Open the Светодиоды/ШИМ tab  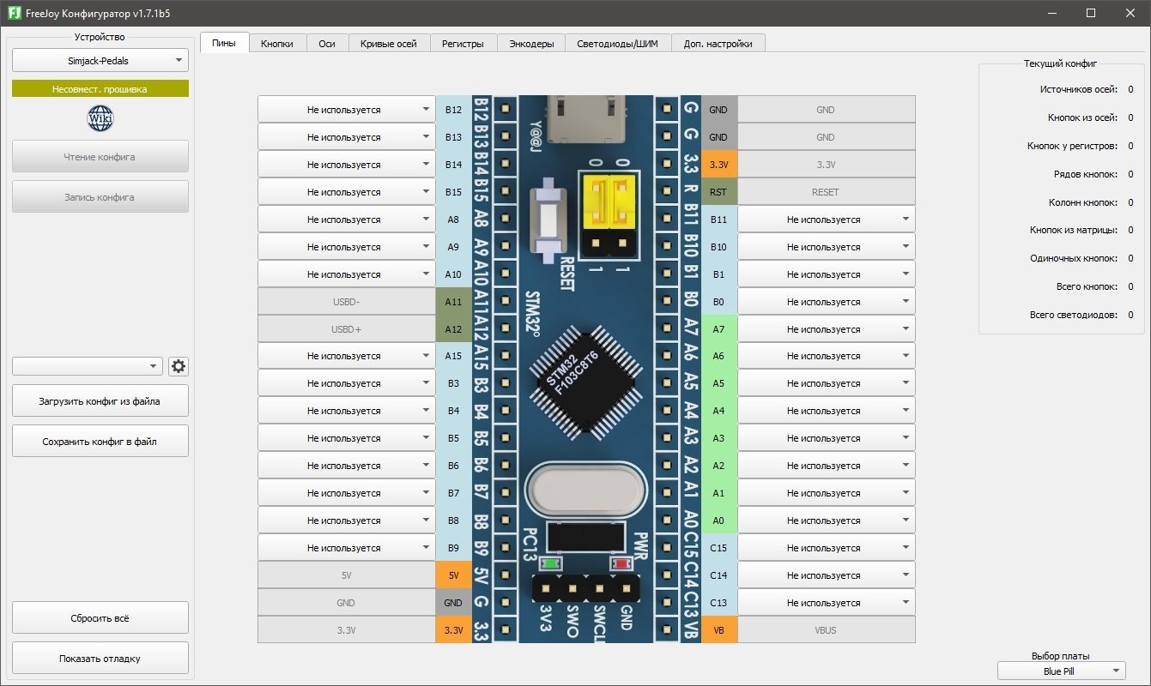click(617, 44)
